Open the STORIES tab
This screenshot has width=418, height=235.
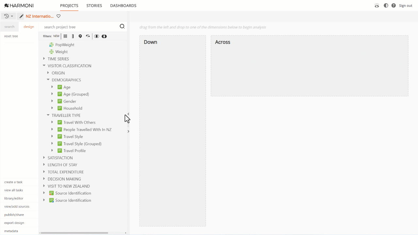(x=94, y=6)
